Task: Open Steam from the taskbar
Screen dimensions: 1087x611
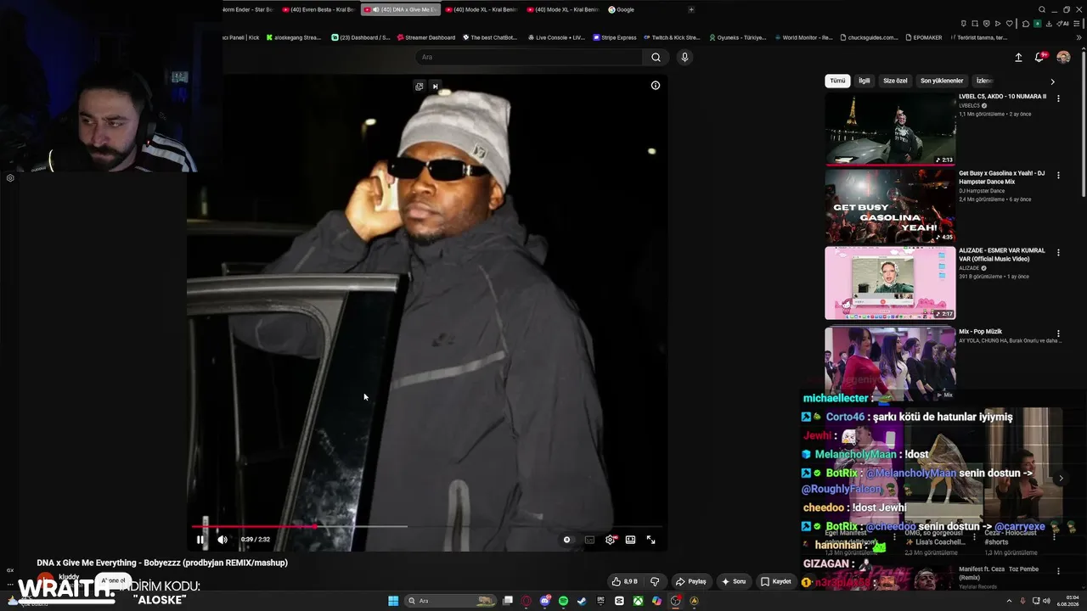Action: (582, 601)
